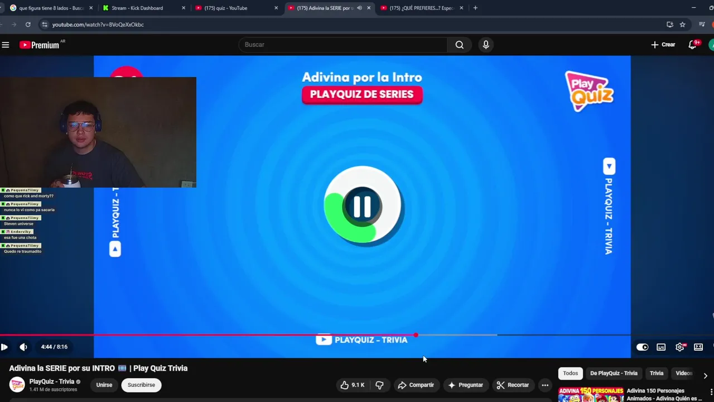Open 'Adivina 150 Personajes Animados' thumbnail
Screen dimensions: 714x402
click(591, 394)
